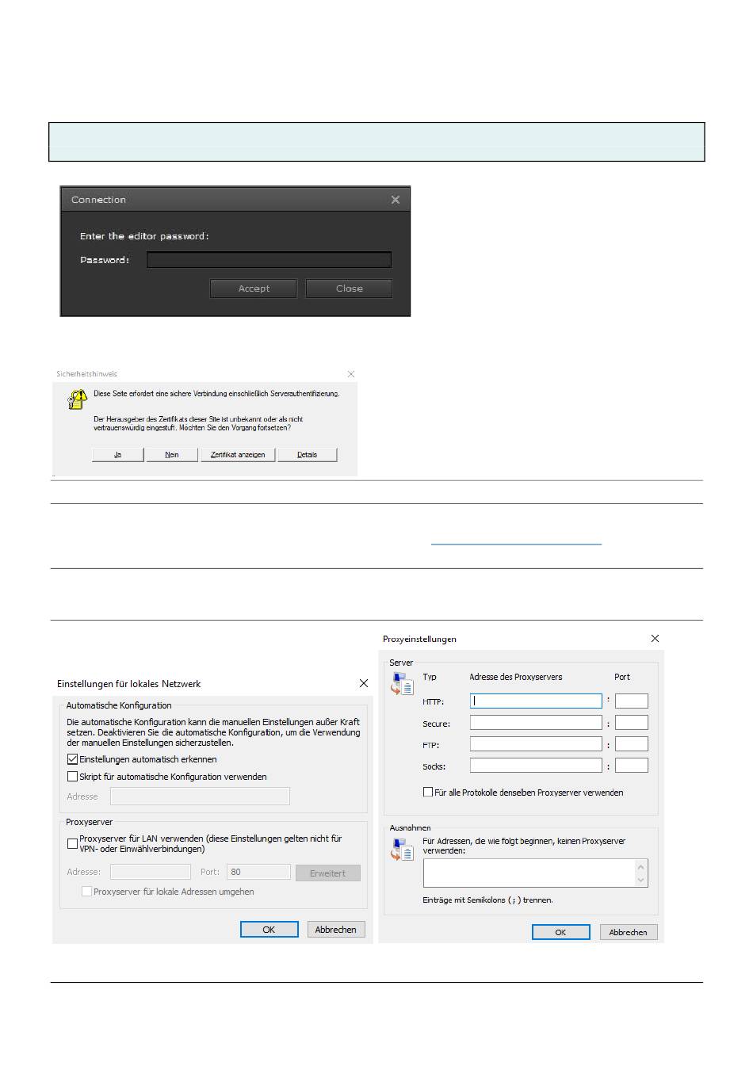Click Abbrechen in Einstellungen für lokales Netzwerk
This screenshot has height=1085, width=753.
click(x=336, y=930)
